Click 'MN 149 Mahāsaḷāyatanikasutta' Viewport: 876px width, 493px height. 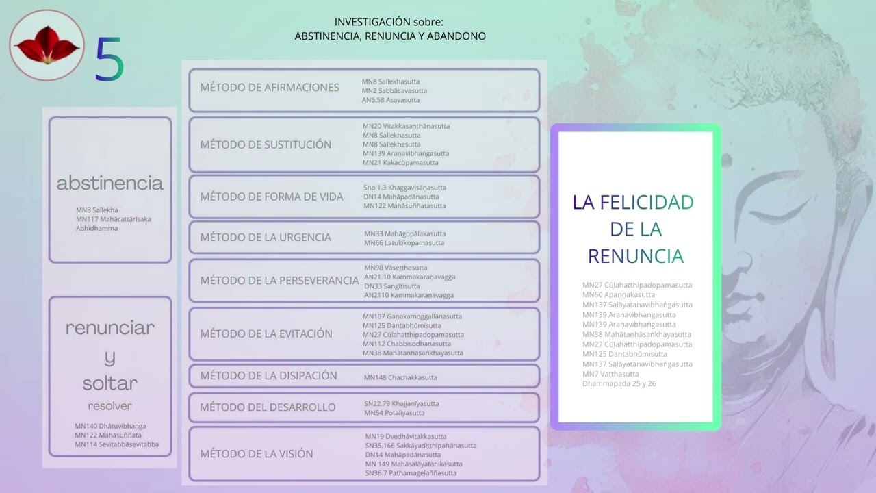tap(413, 464)
